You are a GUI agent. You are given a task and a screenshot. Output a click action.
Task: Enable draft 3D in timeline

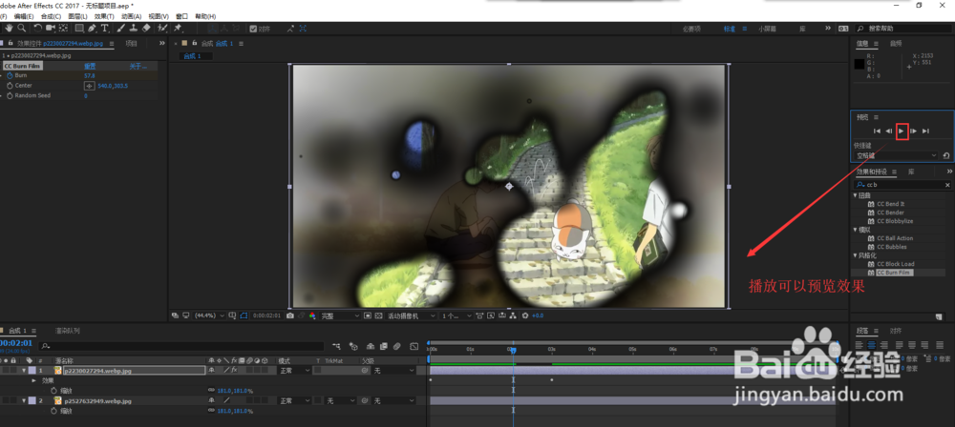coord(353,347)
